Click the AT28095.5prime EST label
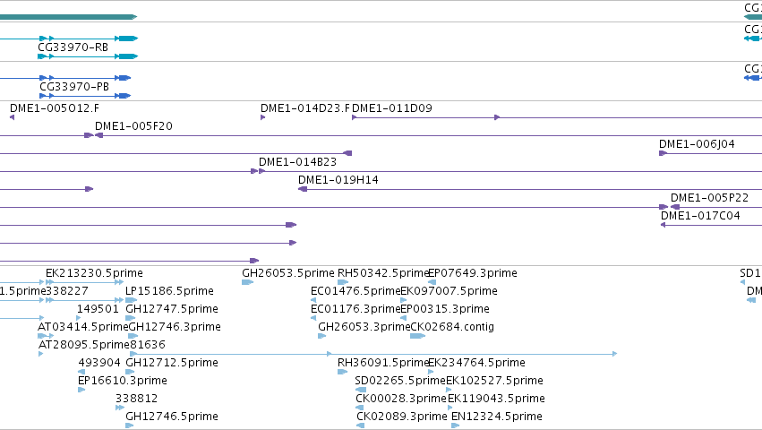Viewport: 762px width, 430px height. [x=84, y=345]
